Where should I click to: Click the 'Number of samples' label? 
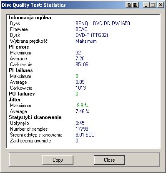(29, 129)
